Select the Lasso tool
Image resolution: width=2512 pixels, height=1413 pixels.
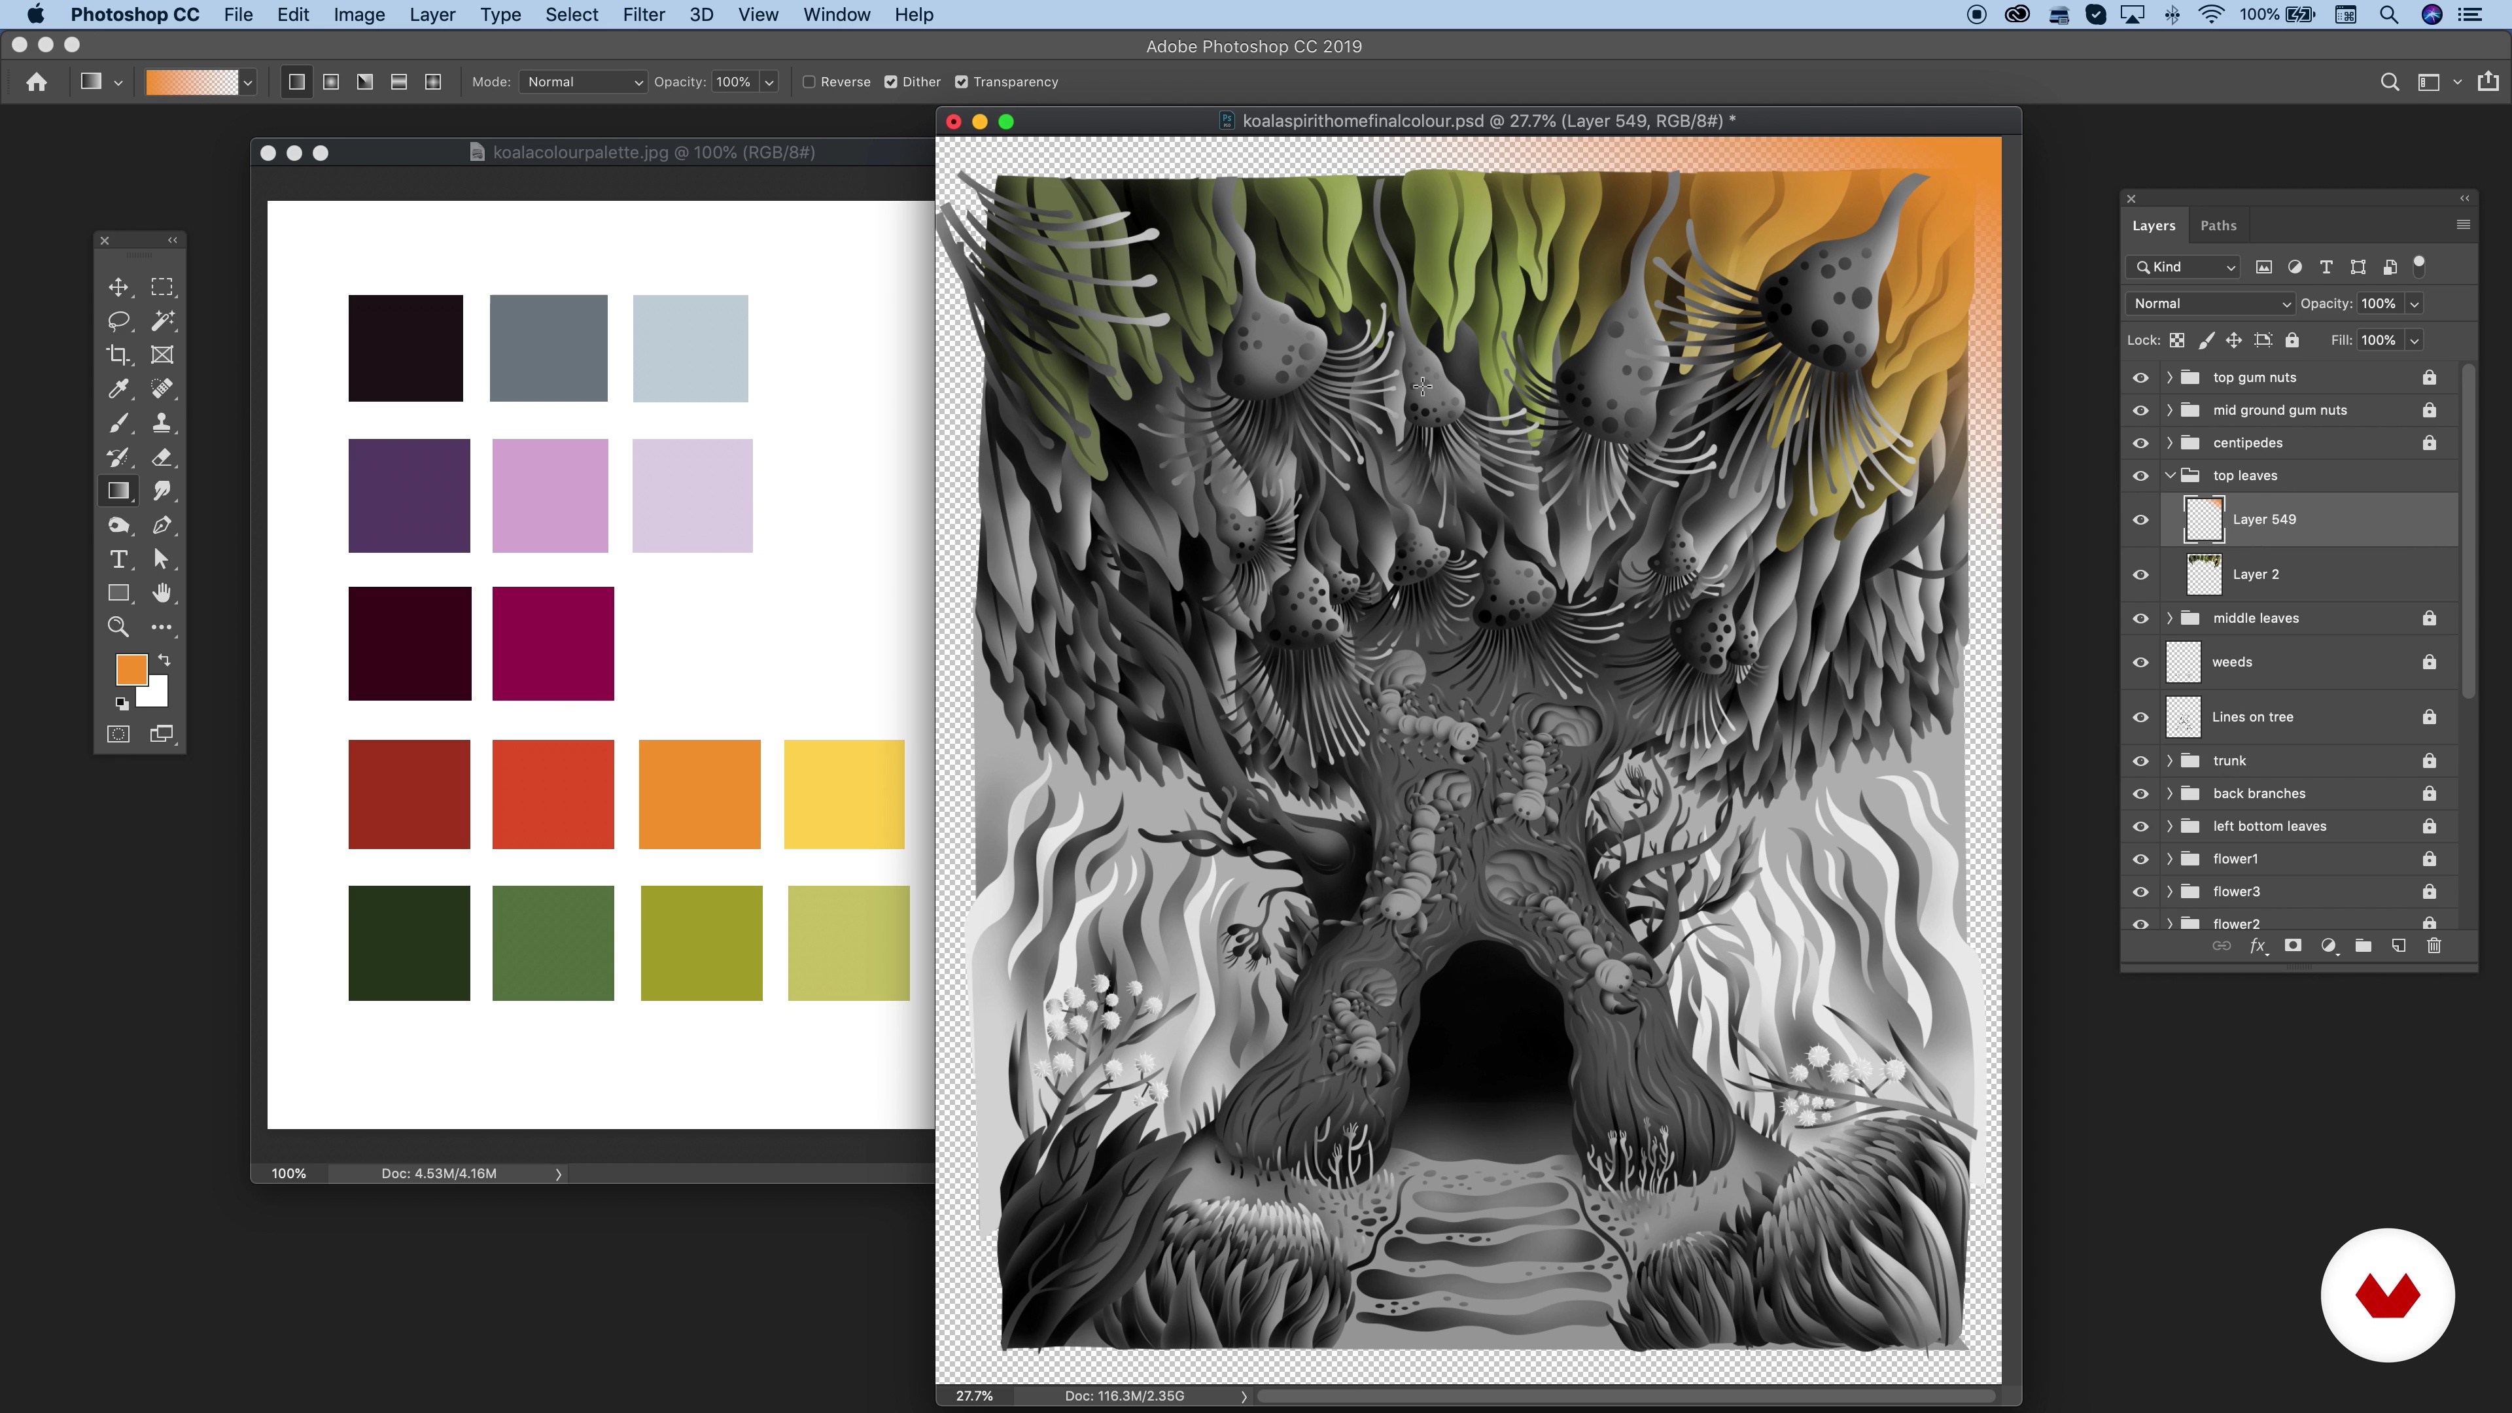tap(118, 321)
